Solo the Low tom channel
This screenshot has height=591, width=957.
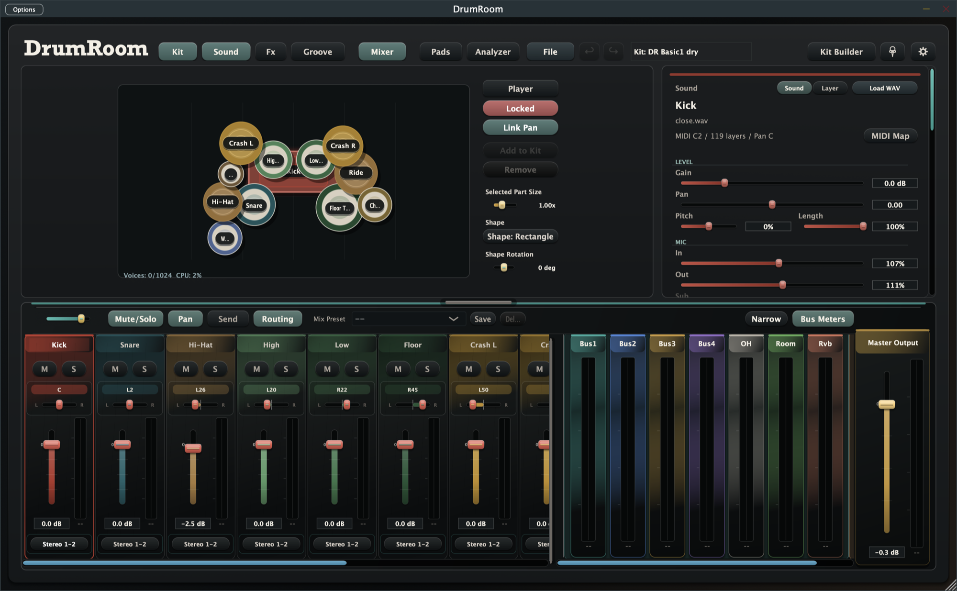pos(356,369)
